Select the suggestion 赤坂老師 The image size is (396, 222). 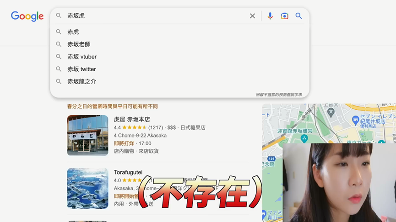click(x=79, y=44)
